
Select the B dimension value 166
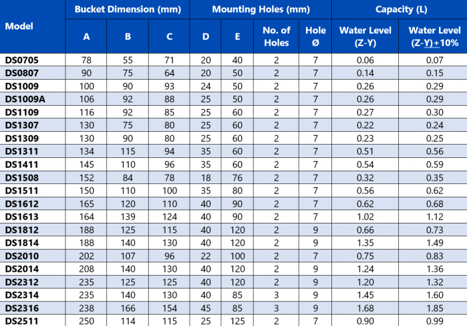tap(128, 308)
